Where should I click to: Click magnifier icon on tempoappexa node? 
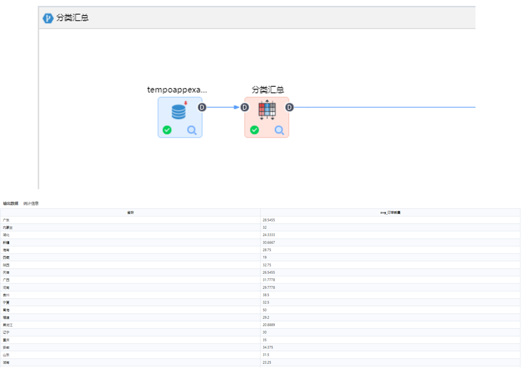point(192,130)
